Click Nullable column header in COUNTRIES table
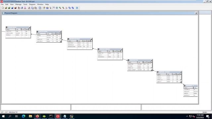 point(27,29)
